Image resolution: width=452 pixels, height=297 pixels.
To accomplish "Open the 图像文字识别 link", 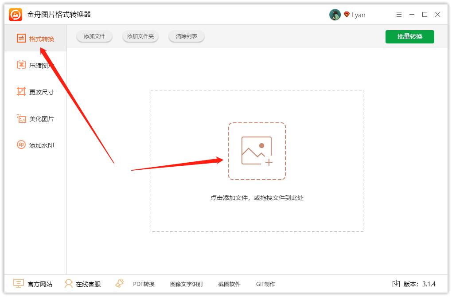I will pos(186,284).
